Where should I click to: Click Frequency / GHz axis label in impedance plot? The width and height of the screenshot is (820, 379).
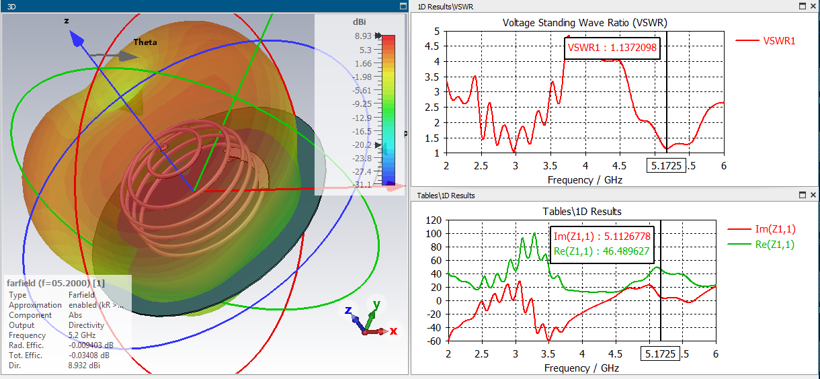pyautogui.click(x=581, y=368)
